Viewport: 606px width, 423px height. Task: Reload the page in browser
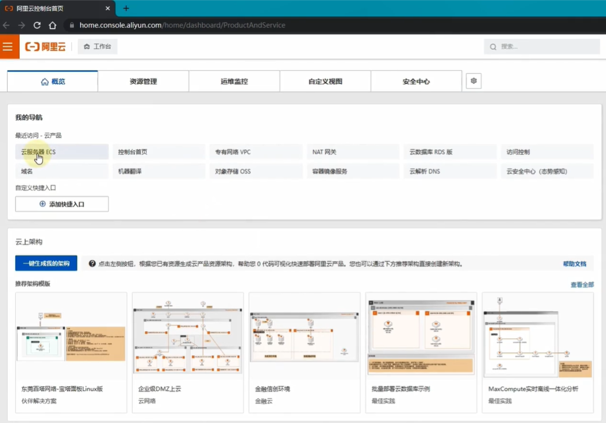37,25
